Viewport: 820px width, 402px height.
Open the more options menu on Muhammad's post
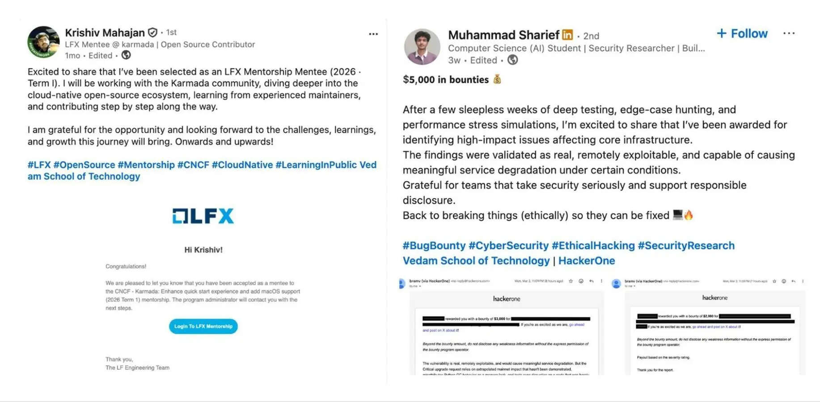[x=789, y=33]
